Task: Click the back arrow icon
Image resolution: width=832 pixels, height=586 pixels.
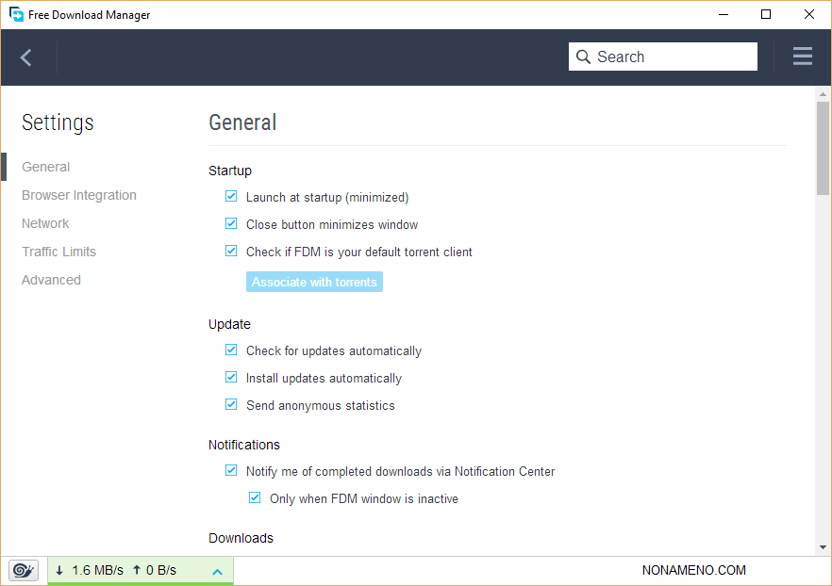Action: 26,57
